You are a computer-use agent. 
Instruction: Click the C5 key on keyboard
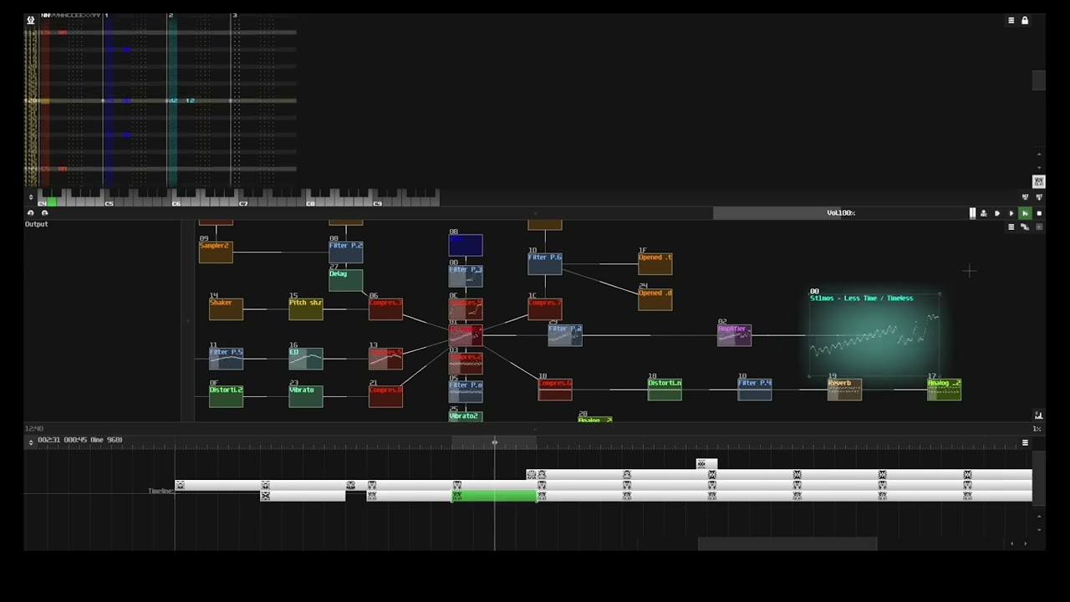(x=110, y=203)
